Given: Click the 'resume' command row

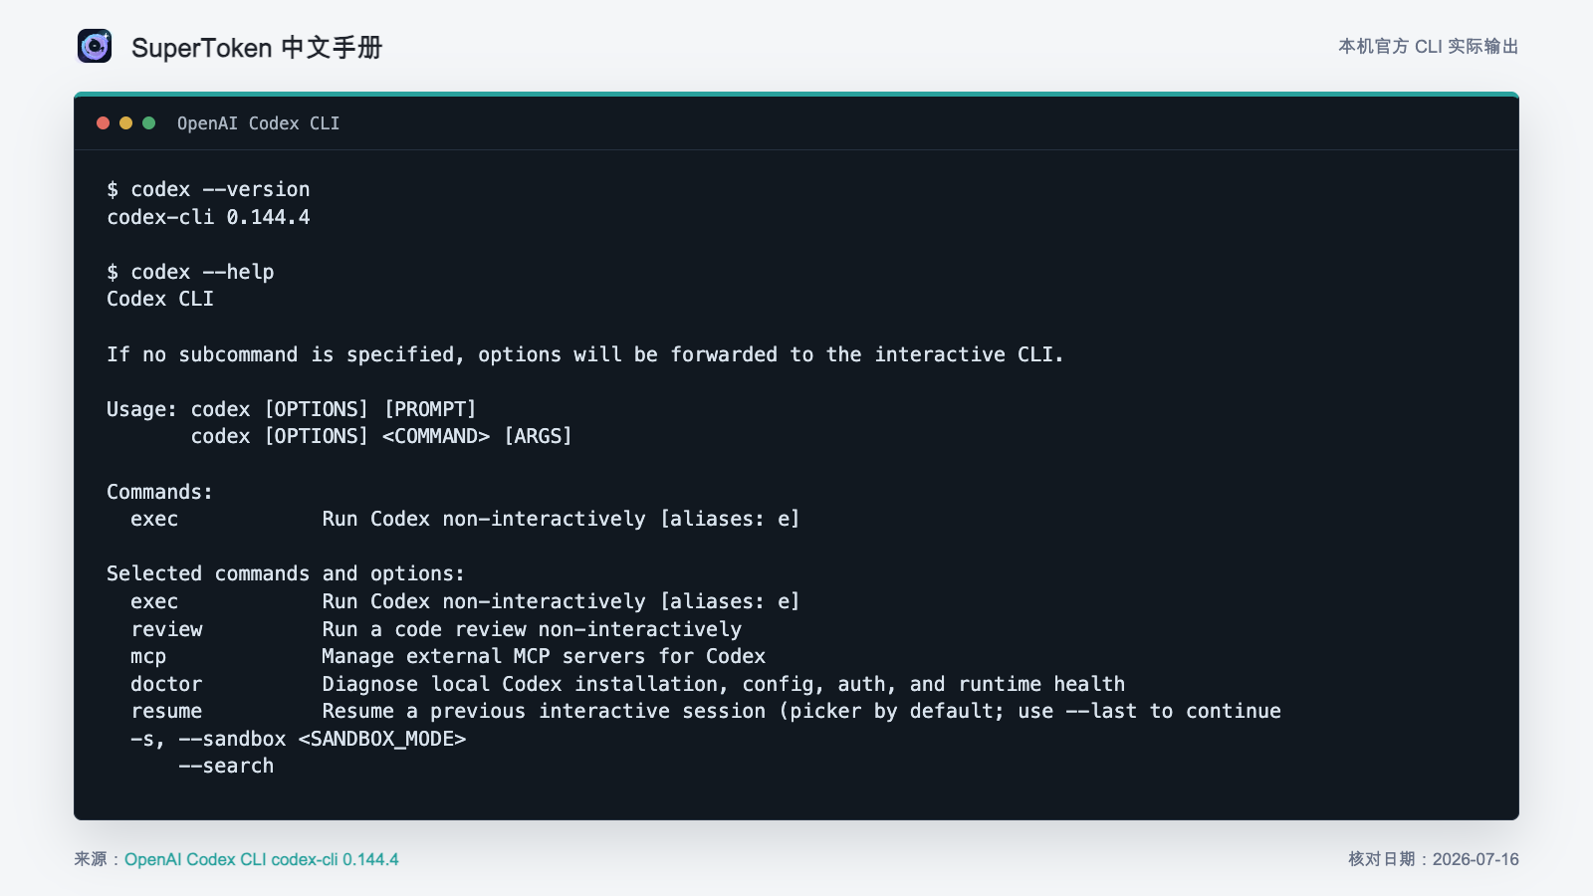Looking at the screenshot, I should coord(706,711).
